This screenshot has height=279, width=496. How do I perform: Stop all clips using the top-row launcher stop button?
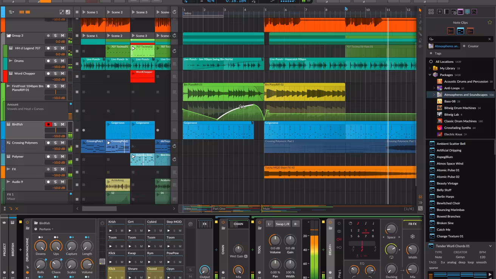77,12
